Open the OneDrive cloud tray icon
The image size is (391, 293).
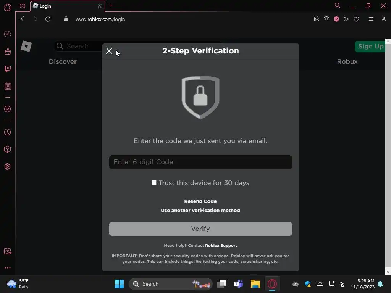tap(296, 284)
